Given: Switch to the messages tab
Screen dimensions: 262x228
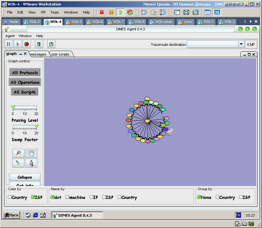Looking at the screenshot, I should pyautogui.click(x=38, y=54).
